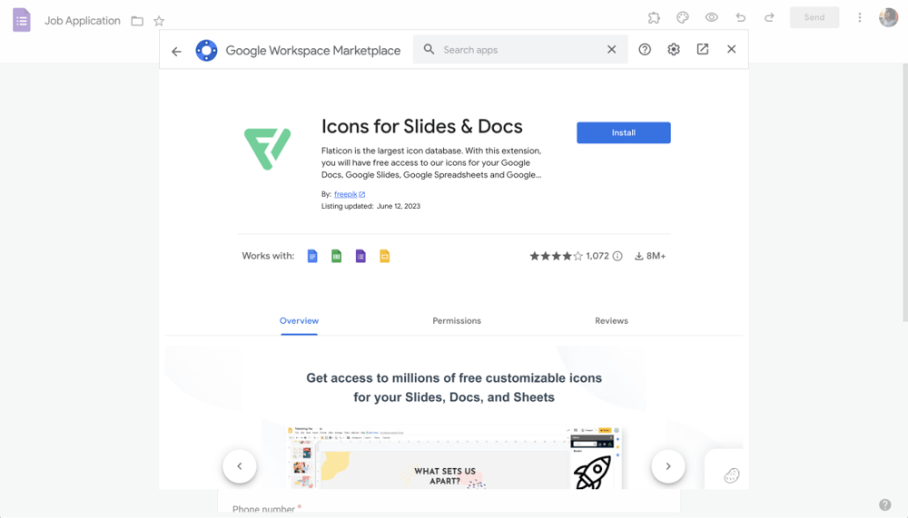Clear the search apps field
908x518 pixels.
[x=611, y=49]
